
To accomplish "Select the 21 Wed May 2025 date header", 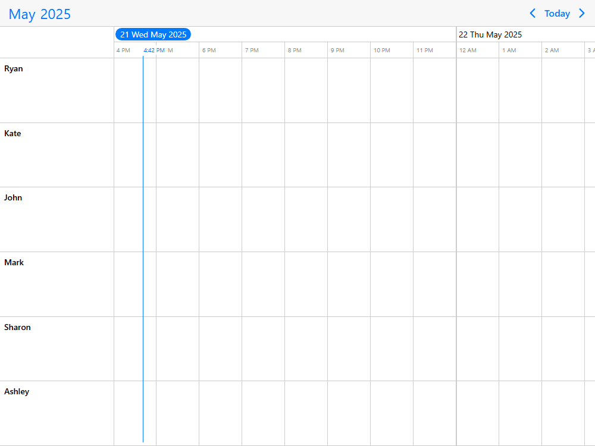I will (153, 34).
